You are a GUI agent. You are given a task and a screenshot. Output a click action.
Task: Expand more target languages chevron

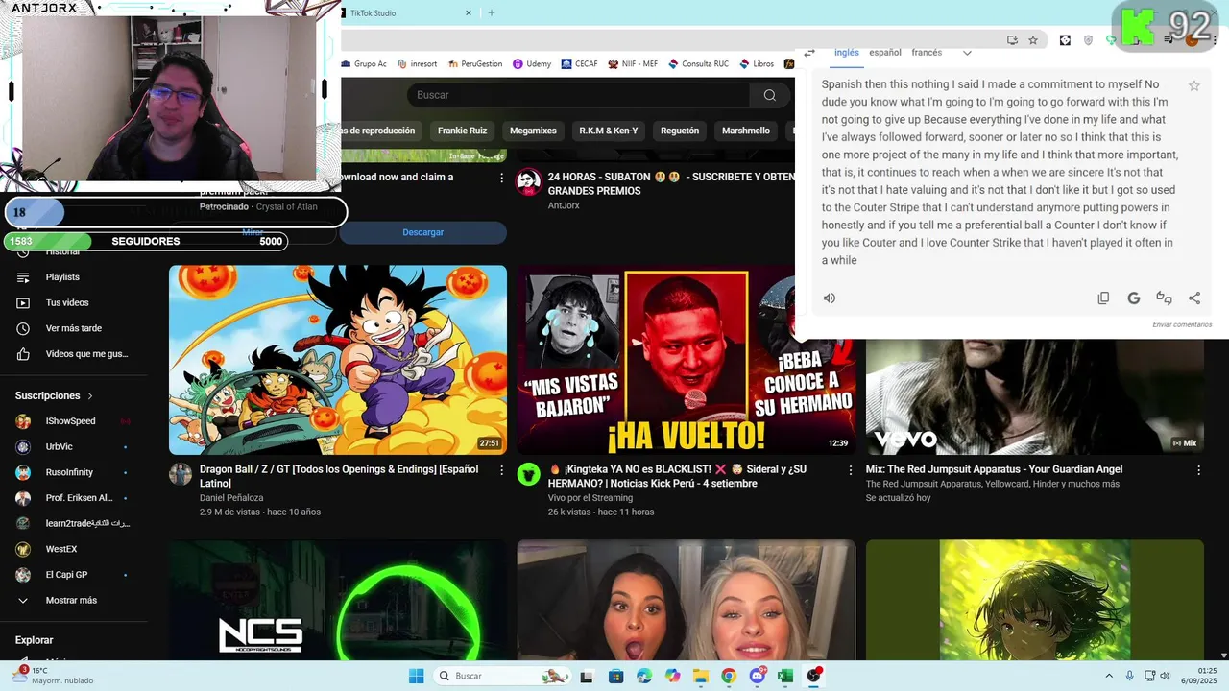click(x=967, y=53)
